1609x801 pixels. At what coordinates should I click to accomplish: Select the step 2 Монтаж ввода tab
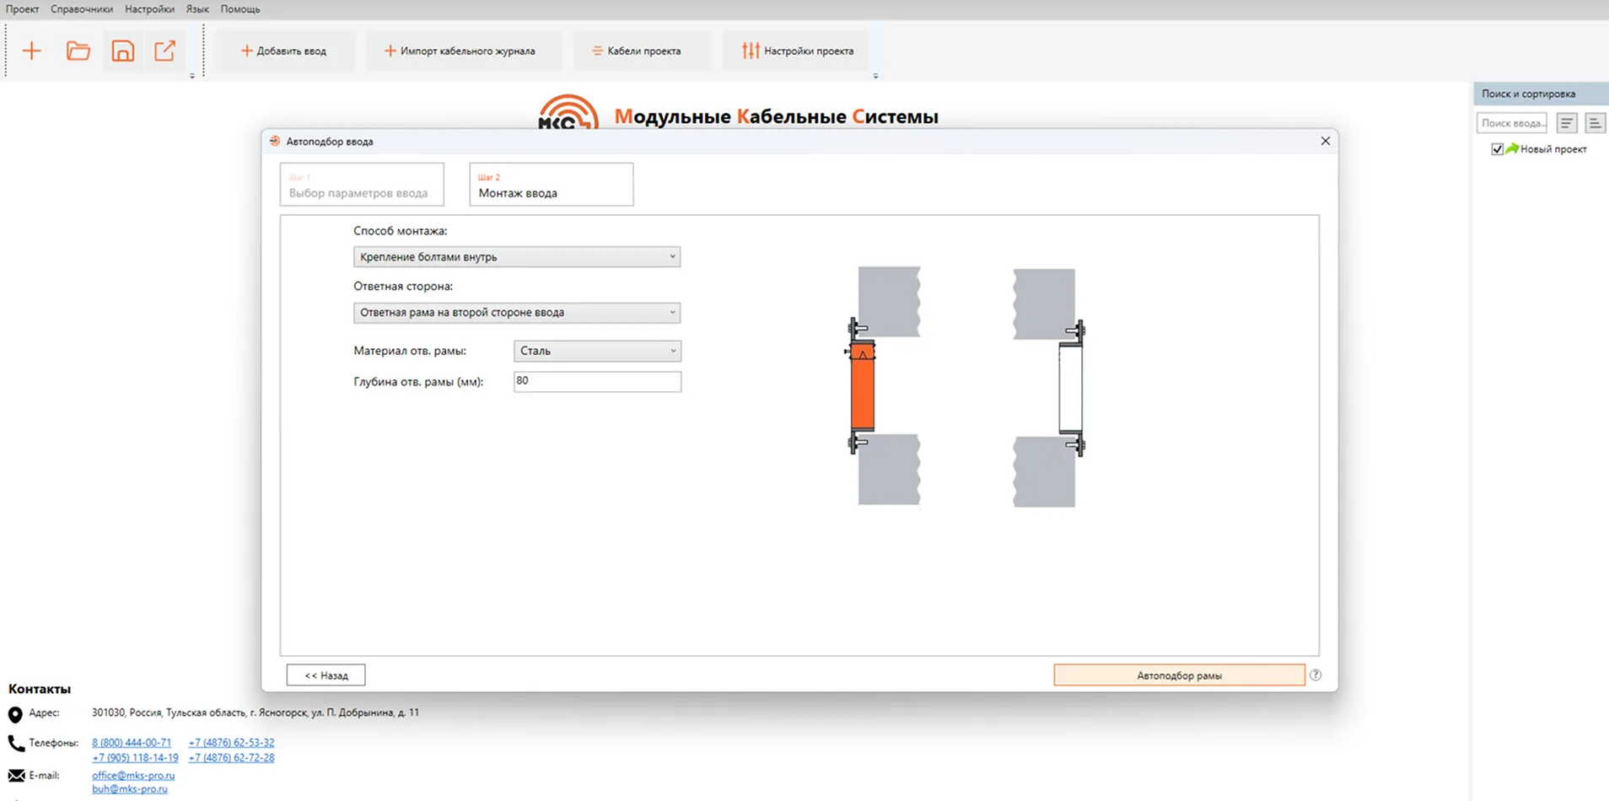click(552, 185)
